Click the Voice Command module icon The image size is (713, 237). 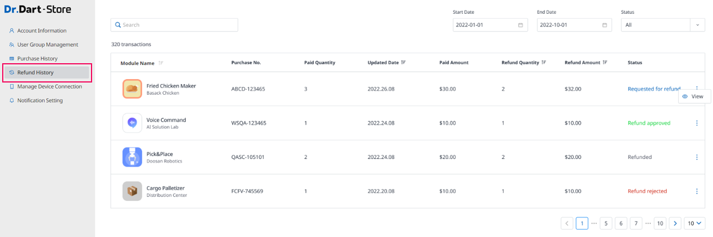132,123
